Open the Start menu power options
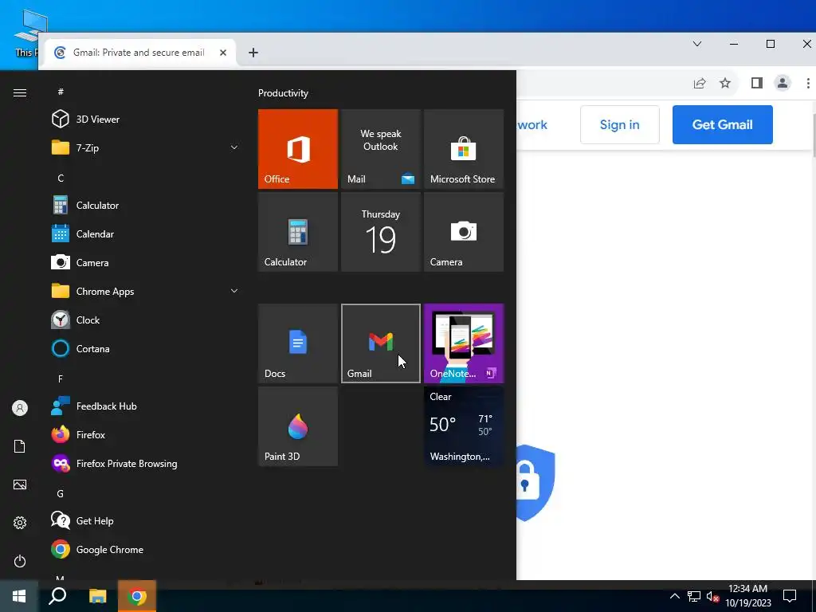Viewport: 816px width, 612px height. 20,561
